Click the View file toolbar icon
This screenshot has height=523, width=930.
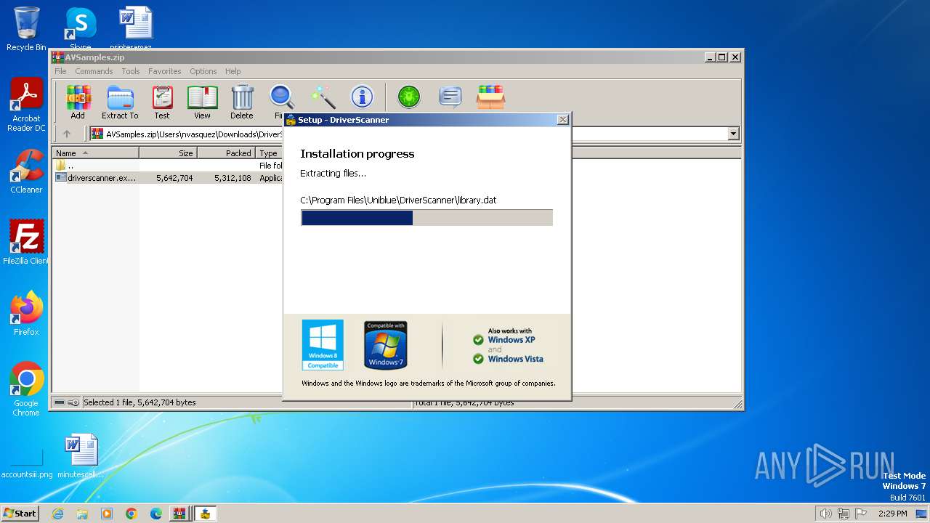tap(202, 102)
